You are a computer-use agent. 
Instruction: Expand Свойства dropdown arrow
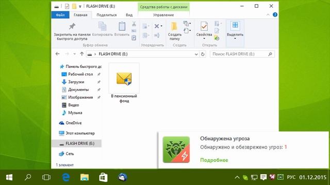pos(204,39)
